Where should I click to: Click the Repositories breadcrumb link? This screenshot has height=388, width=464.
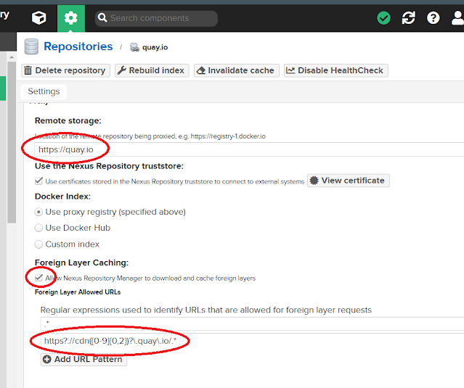click(78, 46)
